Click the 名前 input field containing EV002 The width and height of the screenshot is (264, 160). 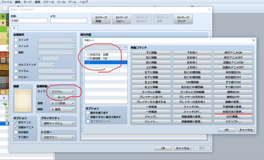pyautogui.click(x=29, y=21)
